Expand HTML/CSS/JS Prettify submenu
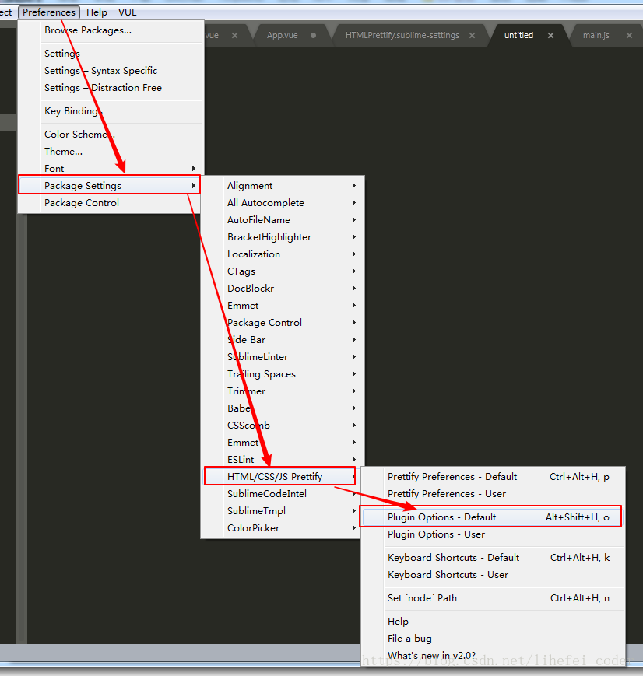Viewport: 643px width, 676px height. [279, 476]
